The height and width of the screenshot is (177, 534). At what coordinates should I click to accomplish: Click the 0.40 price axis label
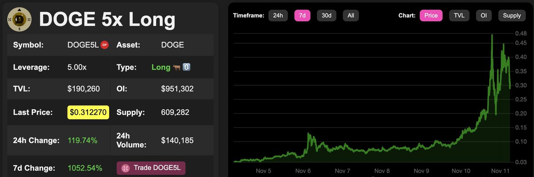coord(521,57)
